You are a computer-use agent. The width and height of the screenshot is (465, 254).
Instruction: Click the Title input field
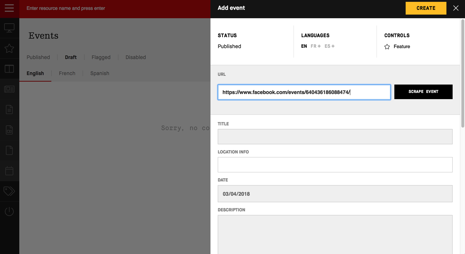coord(335,137)
